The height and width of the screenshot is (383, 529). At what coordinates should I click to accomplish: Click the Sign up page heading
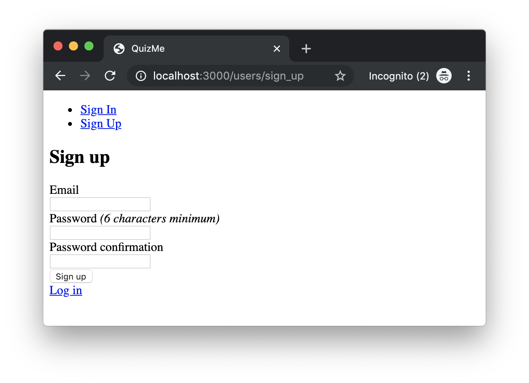coord(80,157)
